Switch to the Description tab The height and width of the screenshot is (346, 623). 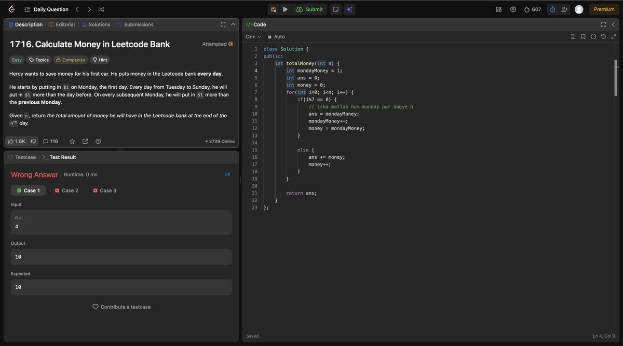tap(26, 24)
